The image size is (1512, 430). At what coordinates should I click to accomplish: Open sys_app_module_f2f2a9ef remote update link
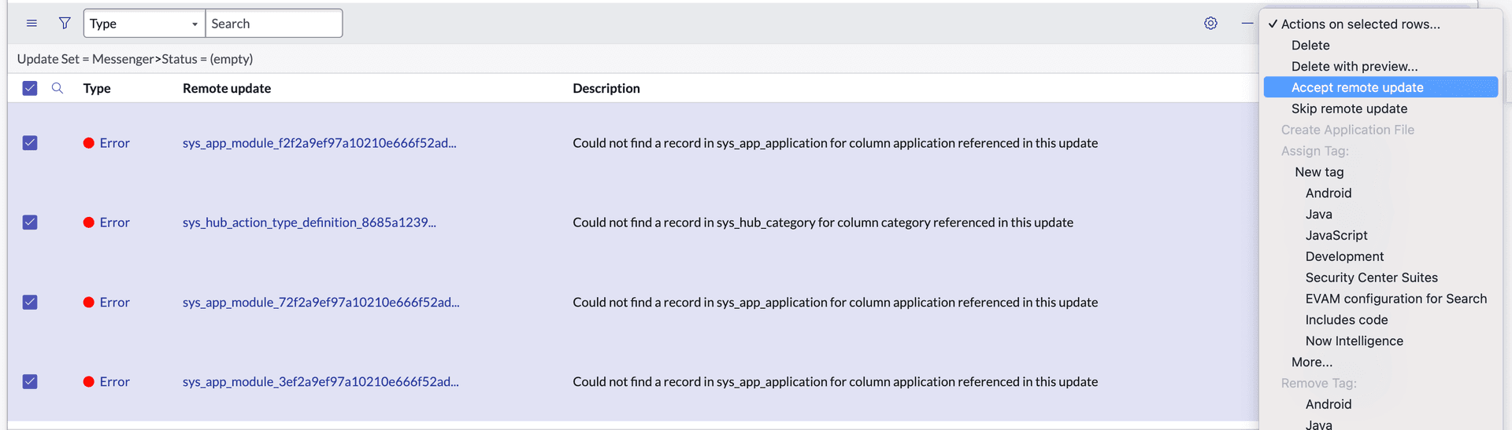coord(319,143)
